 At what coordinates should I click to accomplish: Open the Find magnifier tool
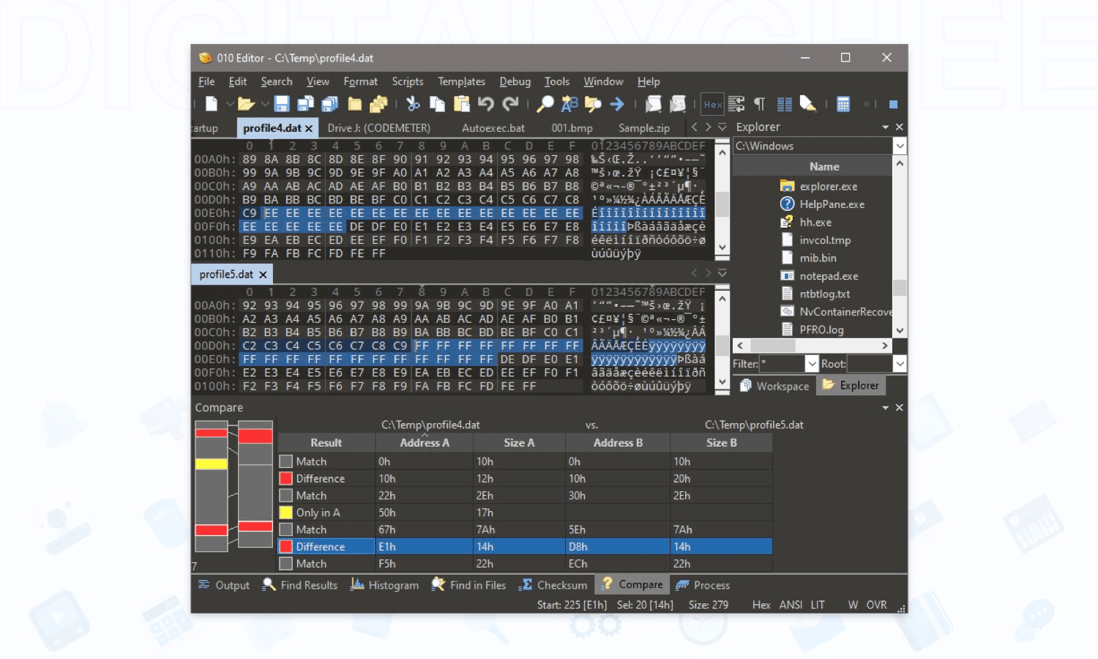[545, 104]
